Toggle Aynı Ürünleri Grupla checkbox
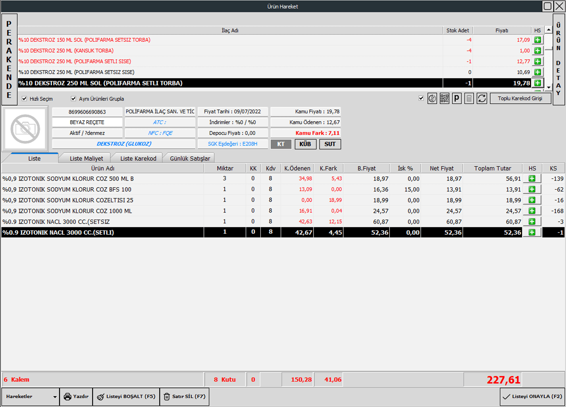Image resolution: width=566 pixels, height=407 pixels. [x=73, y=99]
